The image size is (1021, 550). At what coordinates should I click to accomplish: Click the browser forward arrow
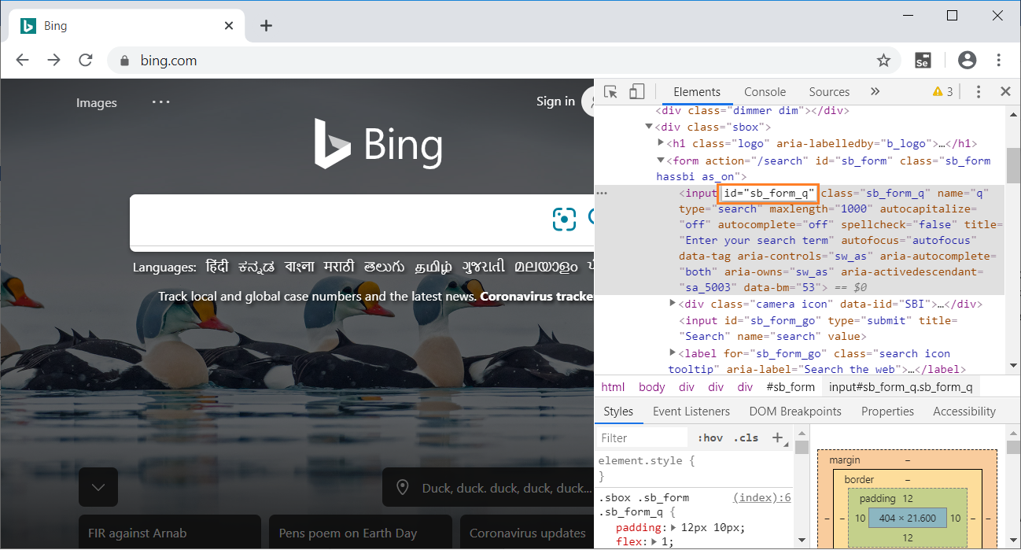coord(53,61)
